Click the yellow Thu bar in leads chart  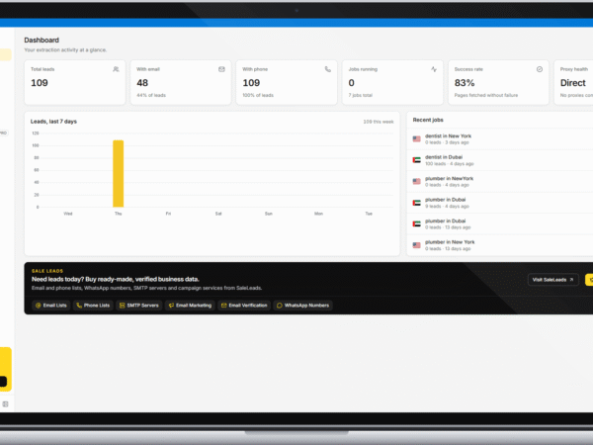coord(118,174)
